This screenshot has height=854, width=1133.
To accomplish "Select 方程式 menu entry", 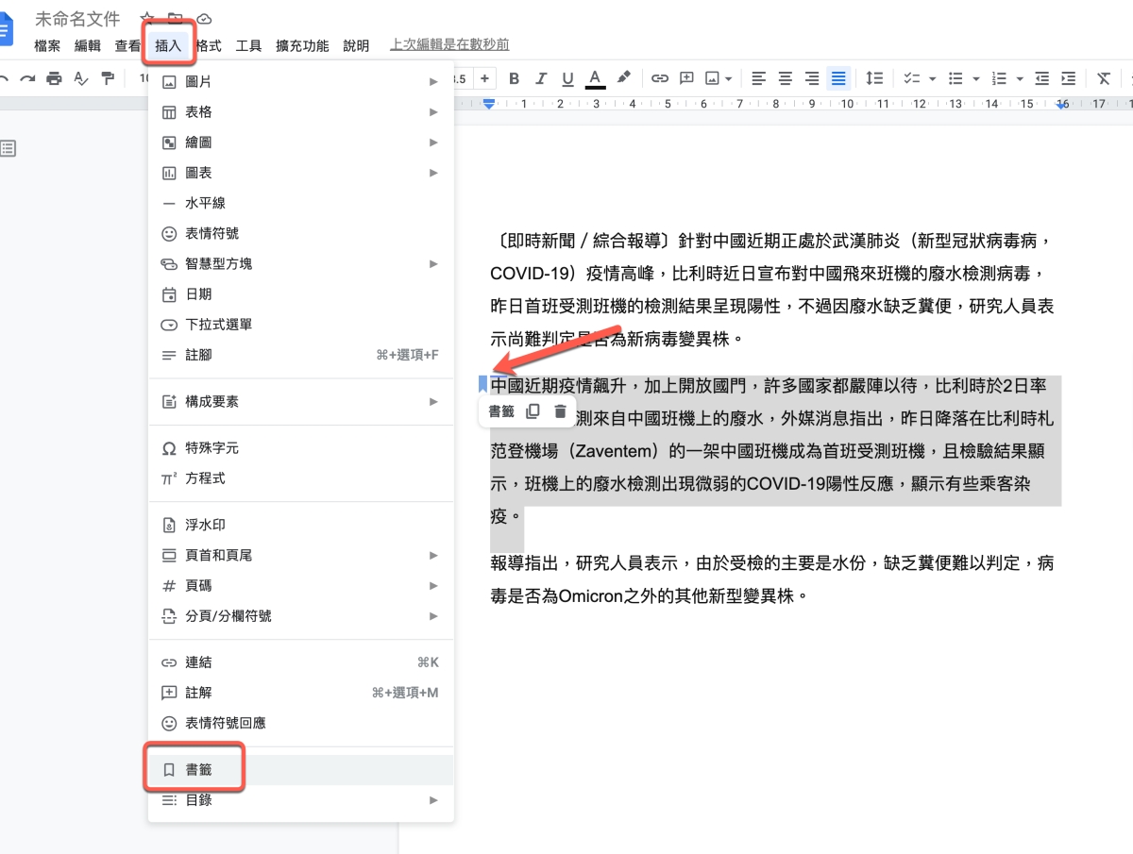I will [x=301, y=478].
